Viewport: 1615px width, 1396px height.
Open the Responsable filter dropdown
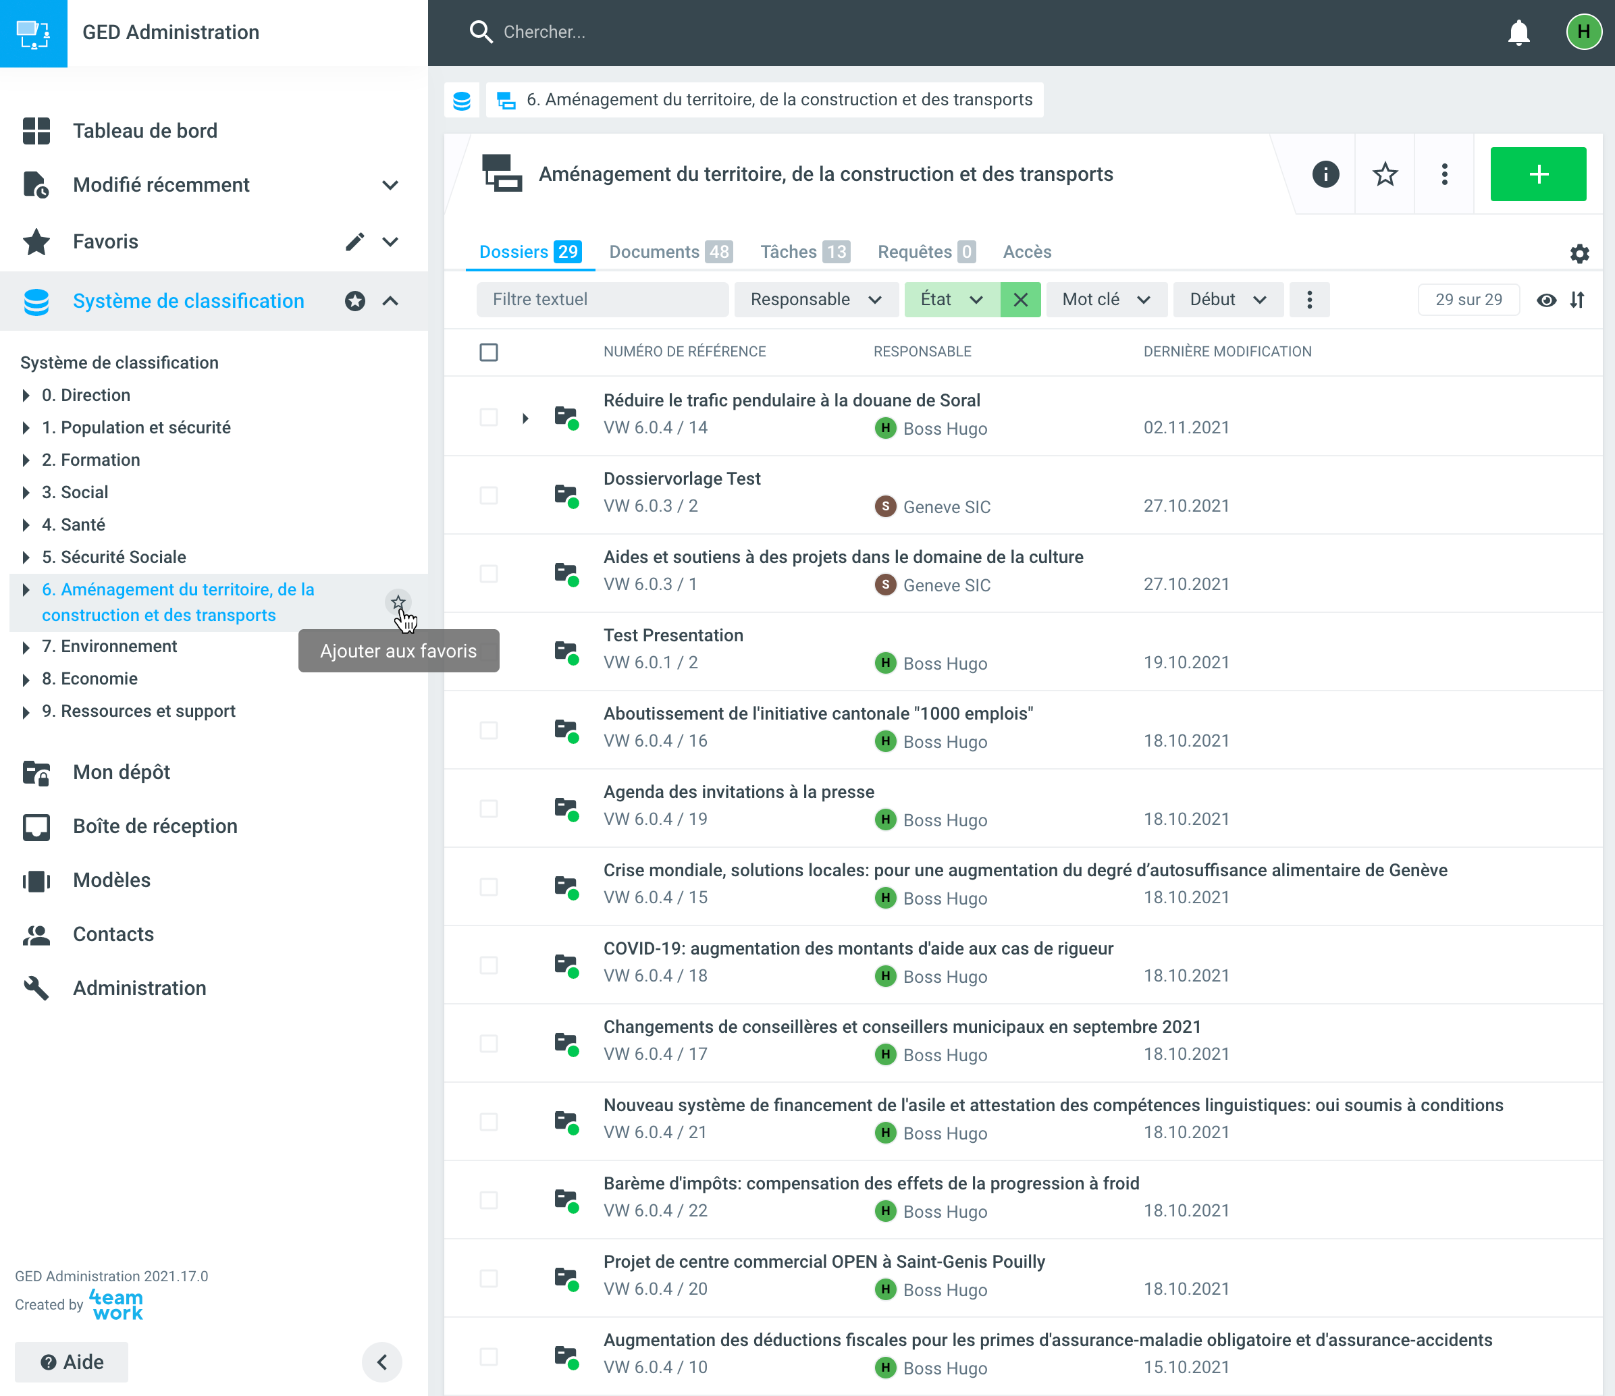tap(816, 300)
